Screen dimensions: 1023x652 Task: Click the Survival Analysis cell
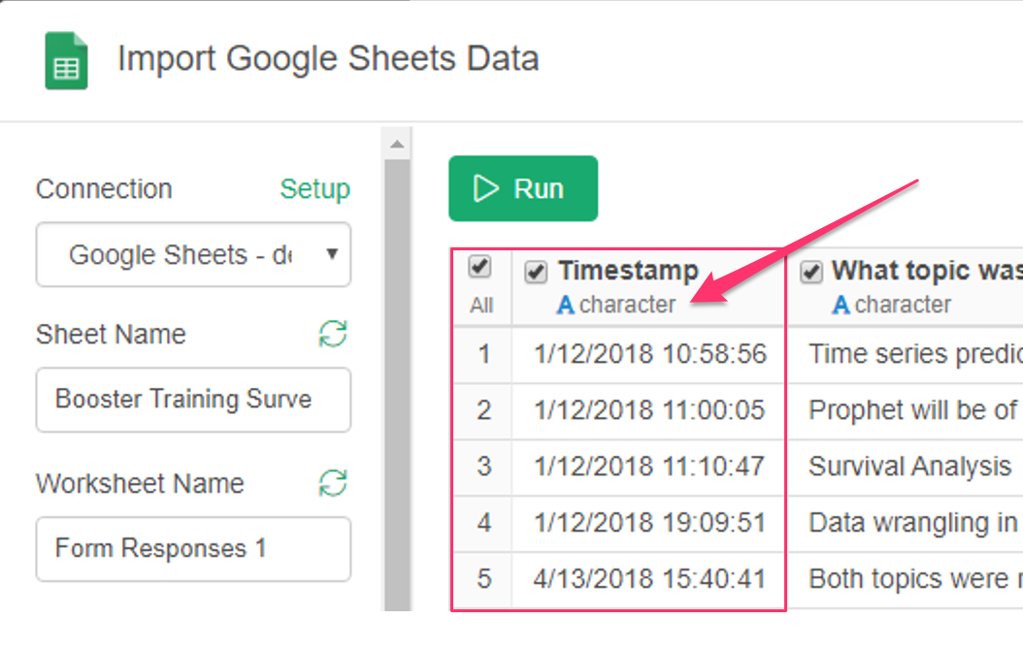[x=906, y=466]
